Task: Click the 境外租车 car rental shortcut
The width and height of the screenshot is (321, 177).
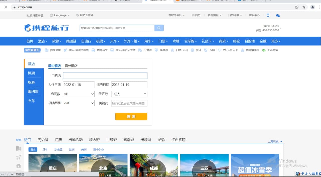Action: pyautogui.click(x=100, y=50)
